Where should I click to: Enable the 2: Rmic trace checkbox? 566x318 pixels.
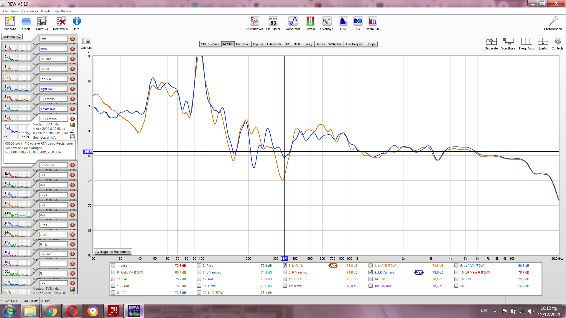pyautogui.click(x=199, y=266)
